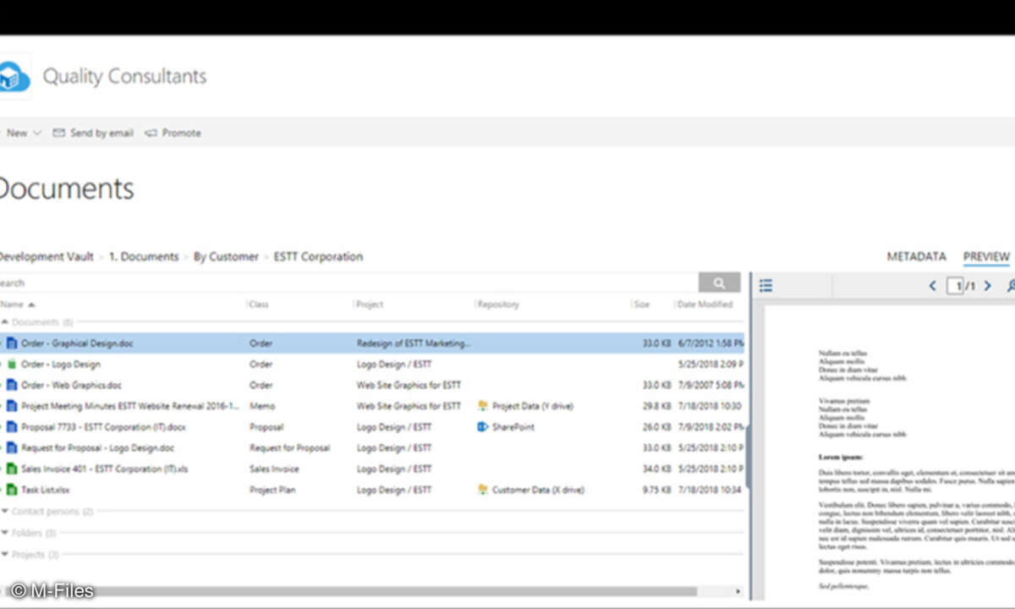Click the Send by email envelope icon
1015x609 pixels.
(58, 133)
